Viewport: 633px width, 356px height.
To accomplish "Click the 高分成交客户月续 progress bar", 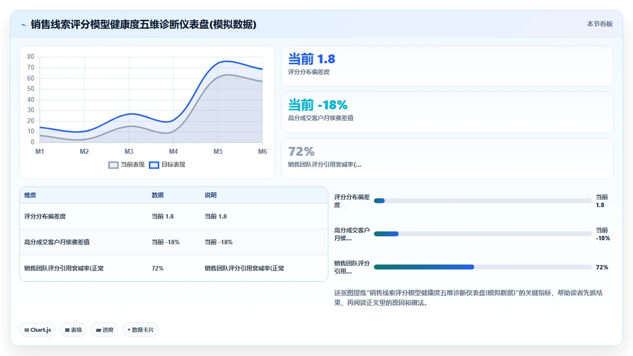I will coord(483,234).
